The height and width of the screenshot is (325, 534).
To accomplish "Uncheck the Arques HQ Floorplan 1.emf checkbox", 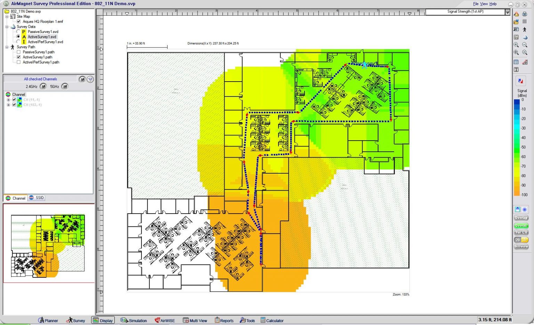I will tap(19, 22).
